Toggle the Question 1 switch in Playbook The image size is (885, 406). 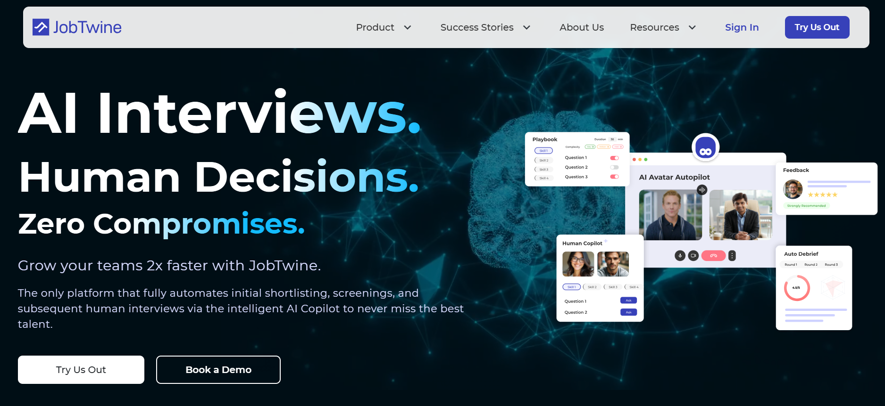coord(614,158)
